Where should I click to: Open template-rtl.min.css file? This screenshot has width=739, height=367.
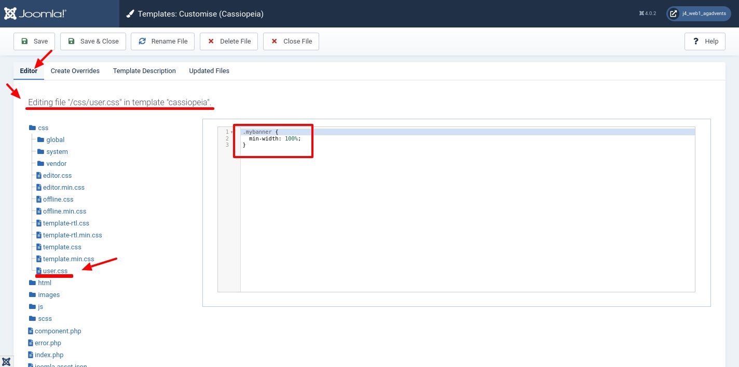coord(73,235)
